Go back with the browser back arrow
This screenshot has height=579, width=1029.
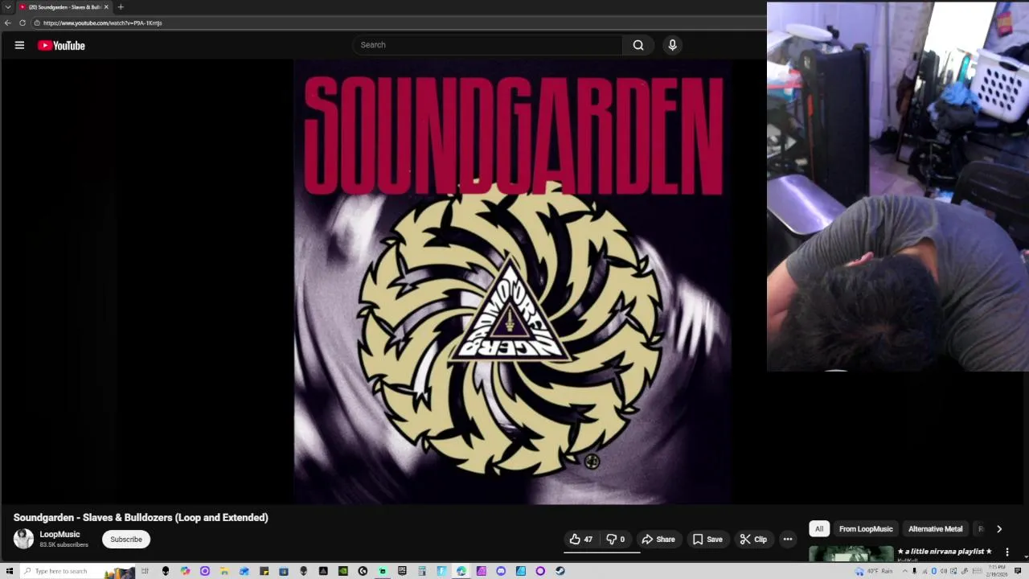[x=8, y=23]
